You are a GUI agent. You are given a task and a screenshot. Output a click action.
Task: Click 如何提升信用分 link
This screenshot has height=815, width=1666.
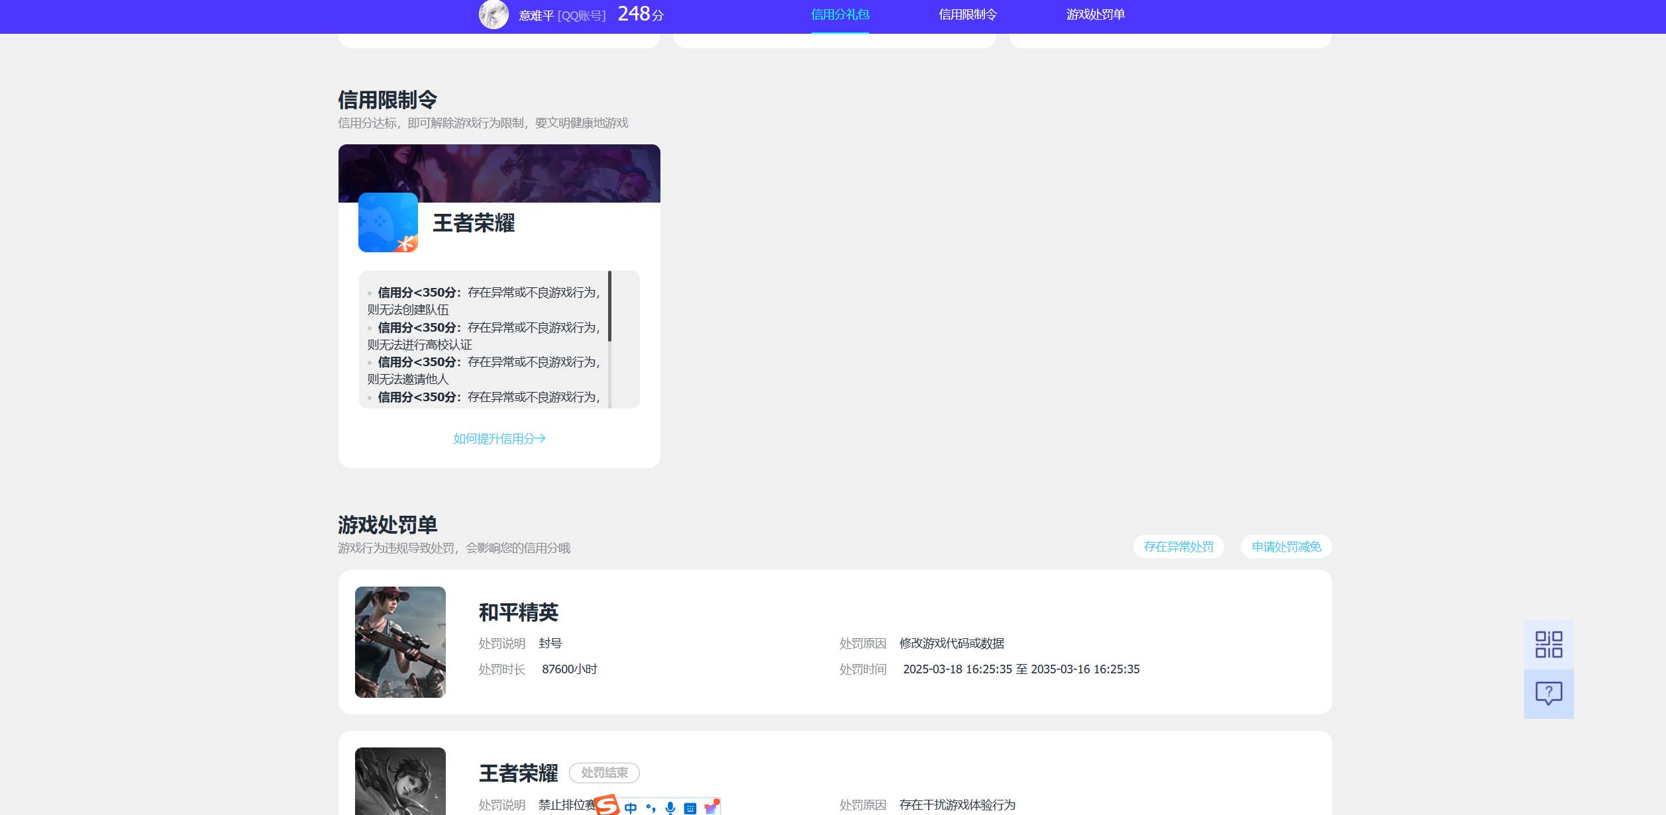(x=499, y=438)
